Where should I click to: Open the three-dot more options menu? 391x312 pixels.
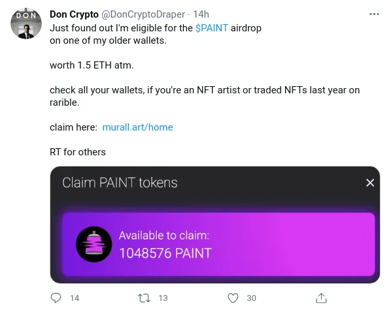pyautogui.click(x=374, y=14)
